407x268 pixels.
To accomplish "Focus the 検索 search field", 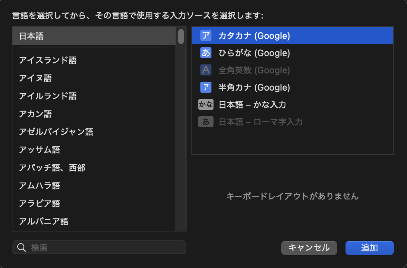I will tap(104, 247).
